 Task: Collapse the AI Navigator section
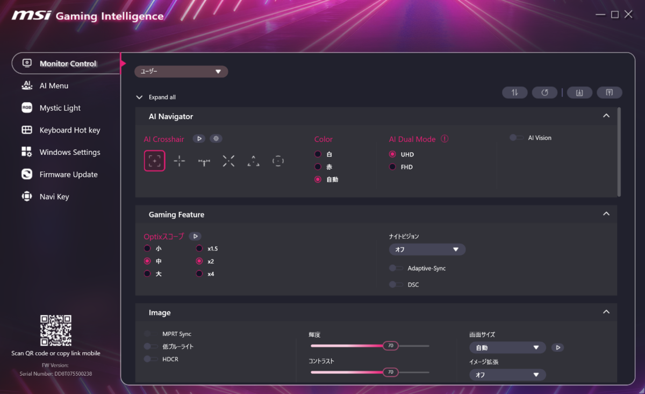606,116
